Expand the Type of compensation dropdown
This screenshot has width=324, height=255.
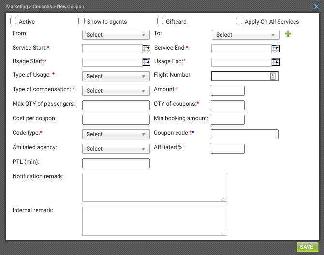coord(116,91)
